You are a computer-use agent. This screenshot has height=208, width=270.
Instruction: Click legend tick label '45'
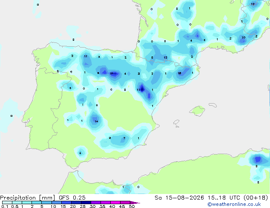click(122, 206)
